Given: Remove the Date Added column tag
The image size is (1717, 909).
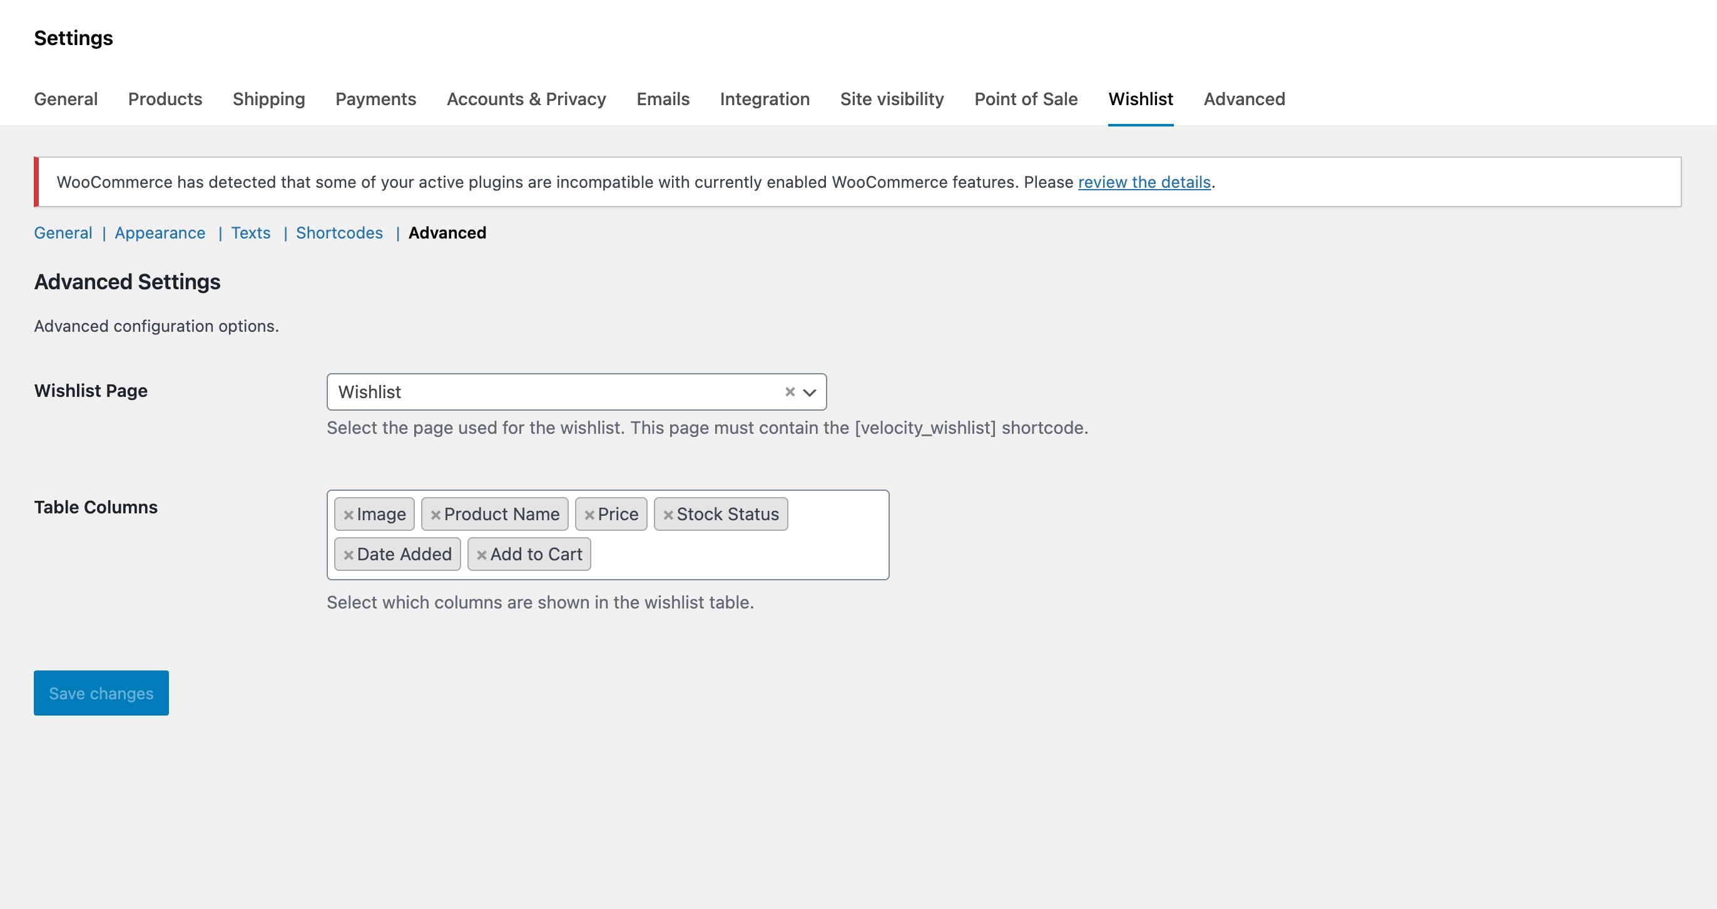Looking at the screenshot, I should click(x=349, y=553).
